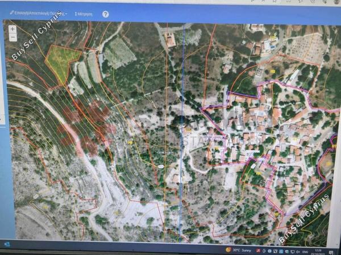The height and width of the screenshot is (255, 341).
Task: Select the yellow highlighted parcel on map
Action: (61, 62)
